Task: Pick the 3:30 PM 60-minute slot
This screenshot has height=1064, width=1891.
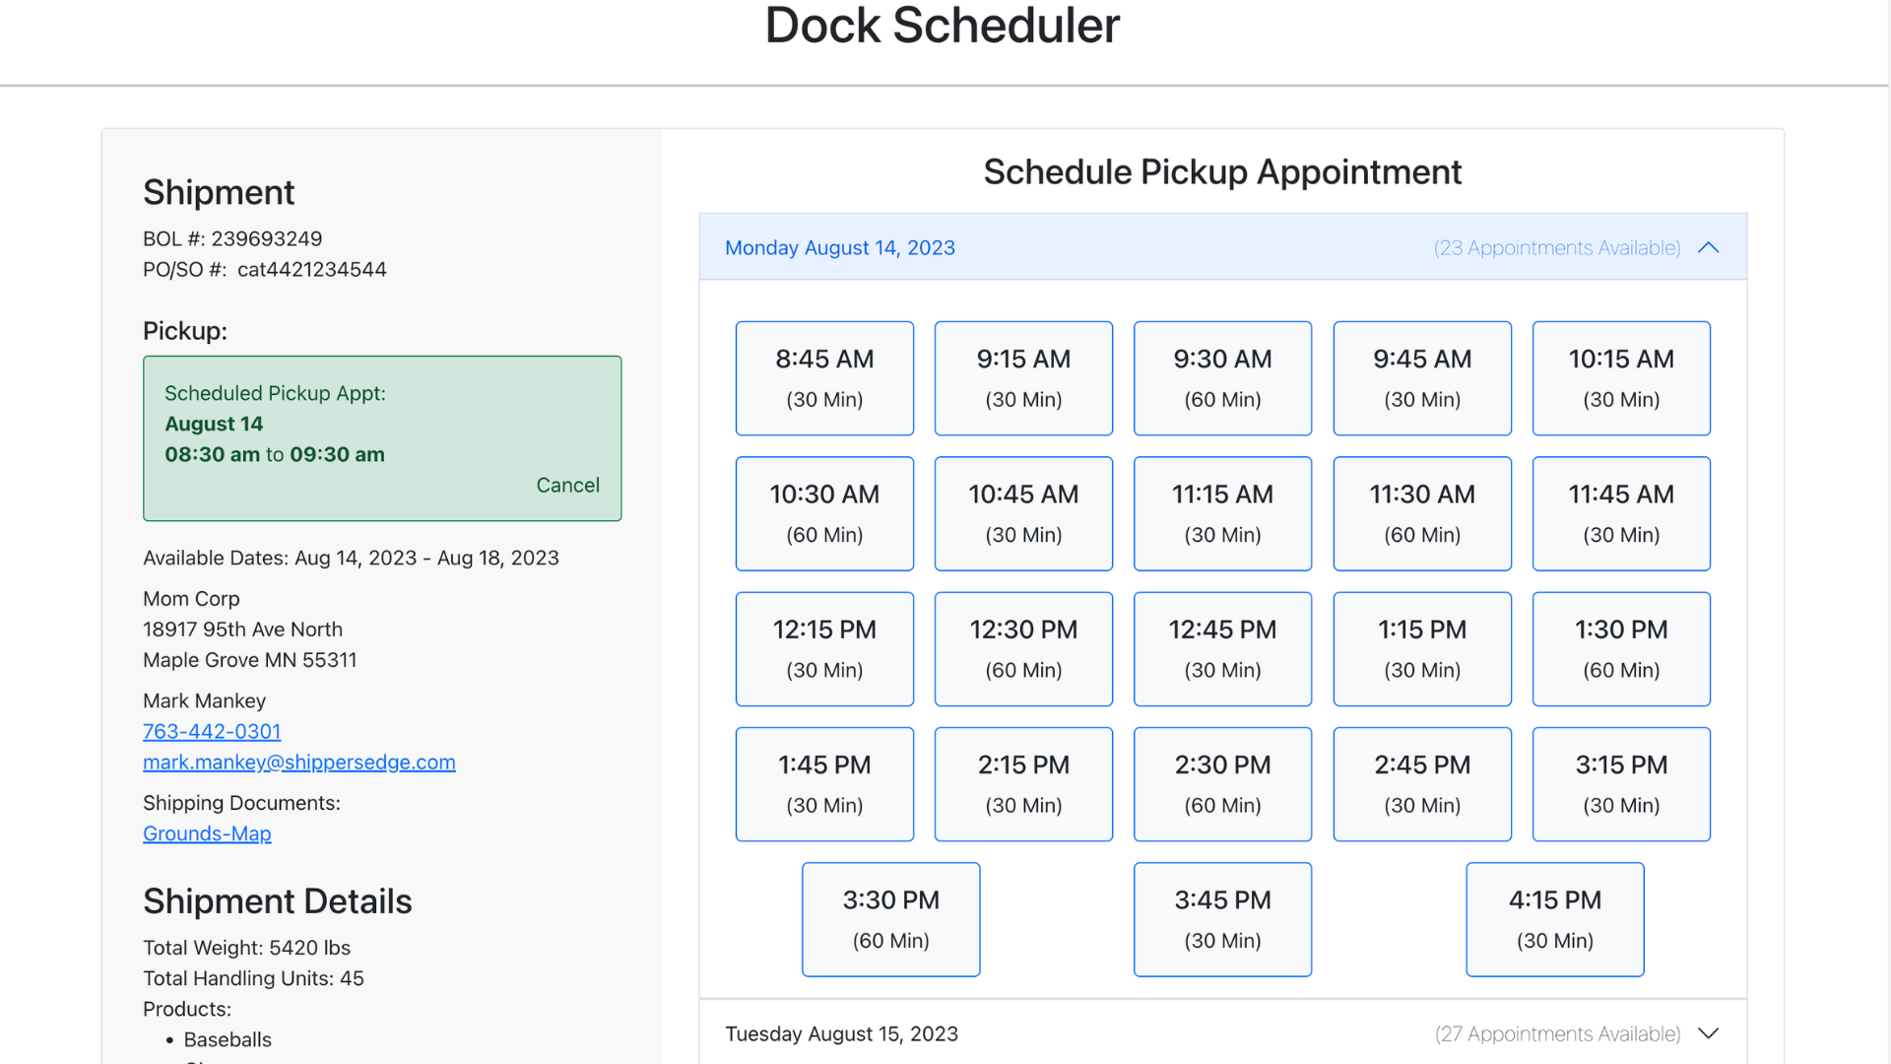Action: point(890,918)
